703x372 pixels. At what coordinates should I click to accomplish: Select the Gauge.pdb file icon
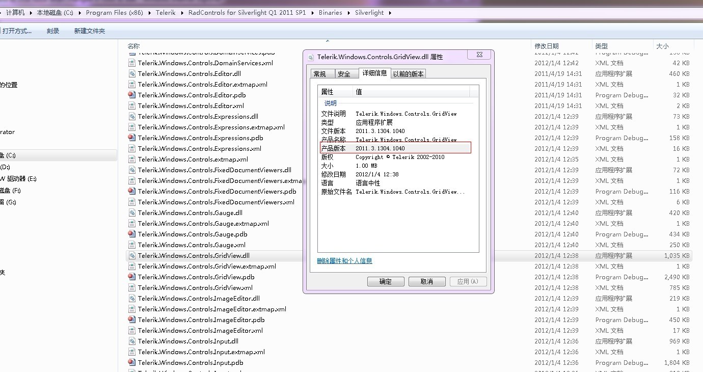(132, 234)
